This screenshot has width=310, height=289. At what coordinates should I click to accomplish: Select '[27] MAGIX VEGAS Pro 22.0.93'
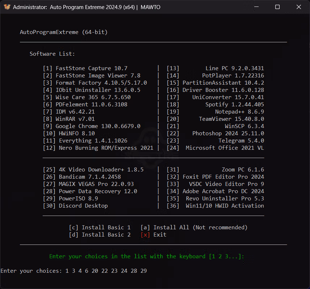click(88, 184)
